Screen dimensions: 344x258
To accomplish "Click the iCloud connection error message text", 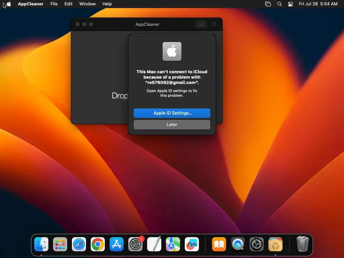I will (172, 77).
